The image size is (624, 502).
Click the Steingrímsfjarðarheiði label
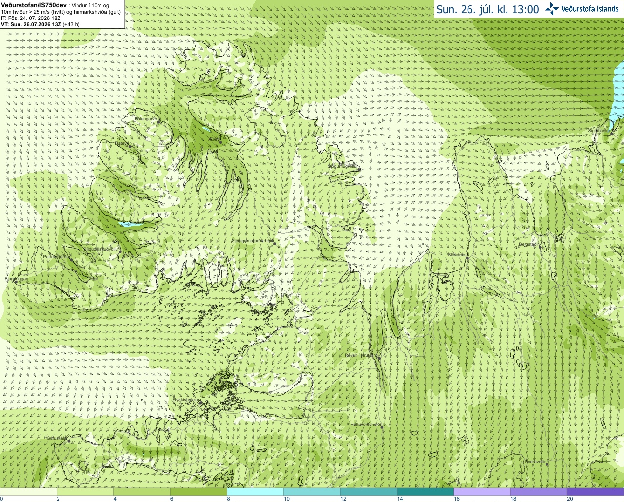[252, 241]
